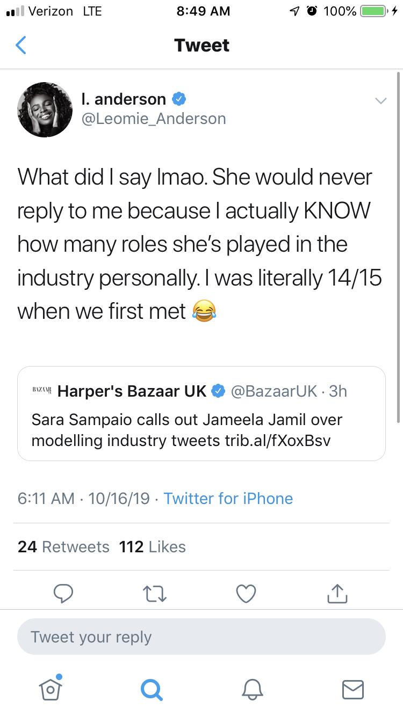Open Leomie Anderson's profile picture

tap(45, 109)
